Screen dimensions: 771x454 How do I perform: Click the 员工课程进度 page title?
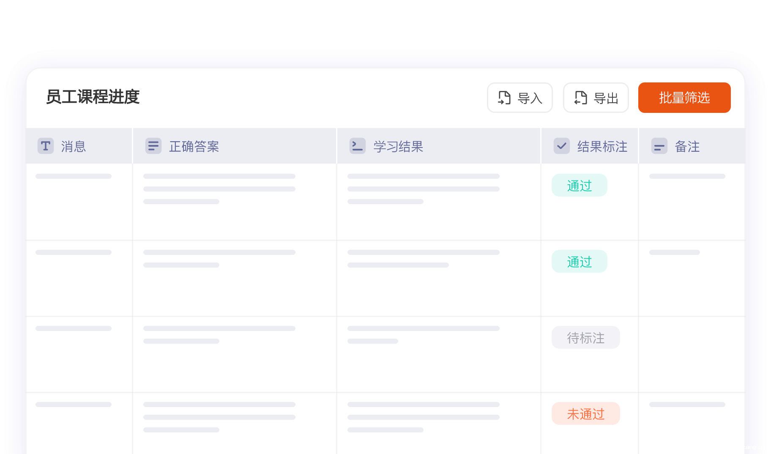point(93,97)
